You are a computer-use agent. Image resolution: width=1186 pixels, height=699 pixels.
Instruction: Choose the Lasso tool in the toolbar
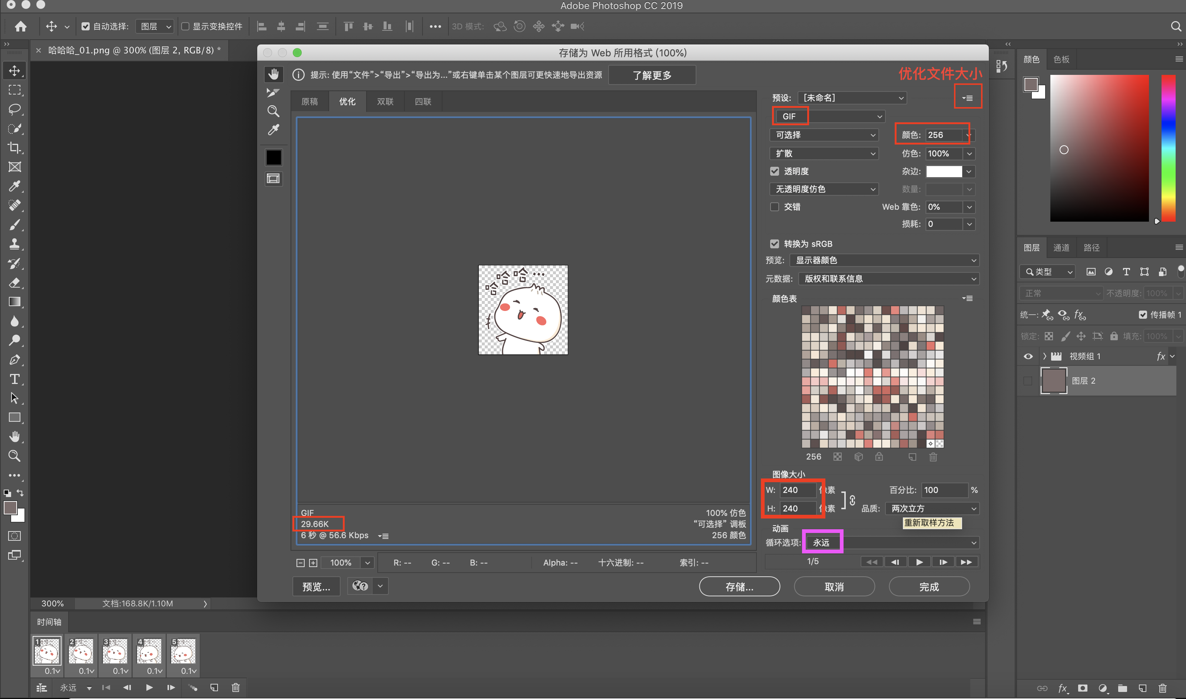point(14,109)
